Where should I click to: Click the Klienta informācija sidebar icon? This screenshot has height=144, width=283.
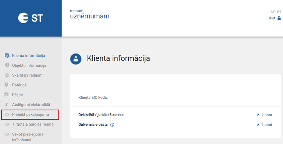7,55
